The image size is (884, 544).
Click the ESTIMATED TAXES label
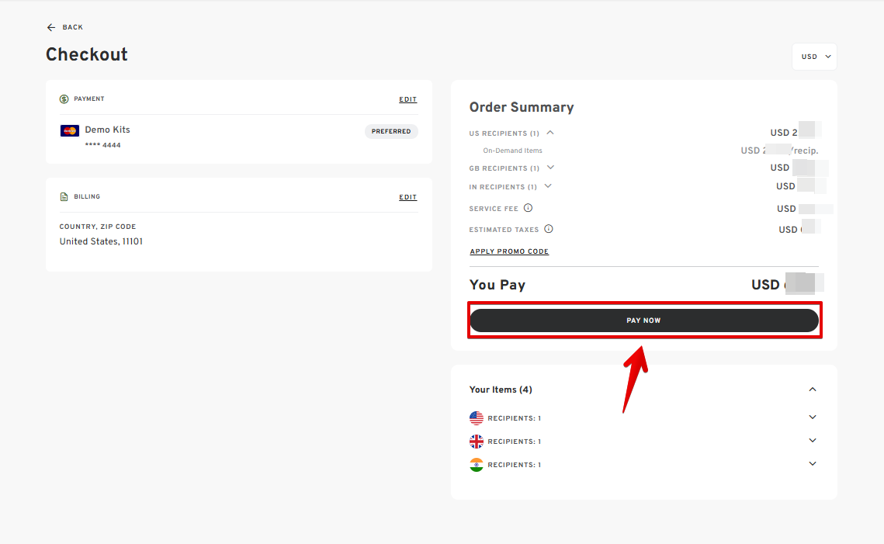(x=504, y=230)
